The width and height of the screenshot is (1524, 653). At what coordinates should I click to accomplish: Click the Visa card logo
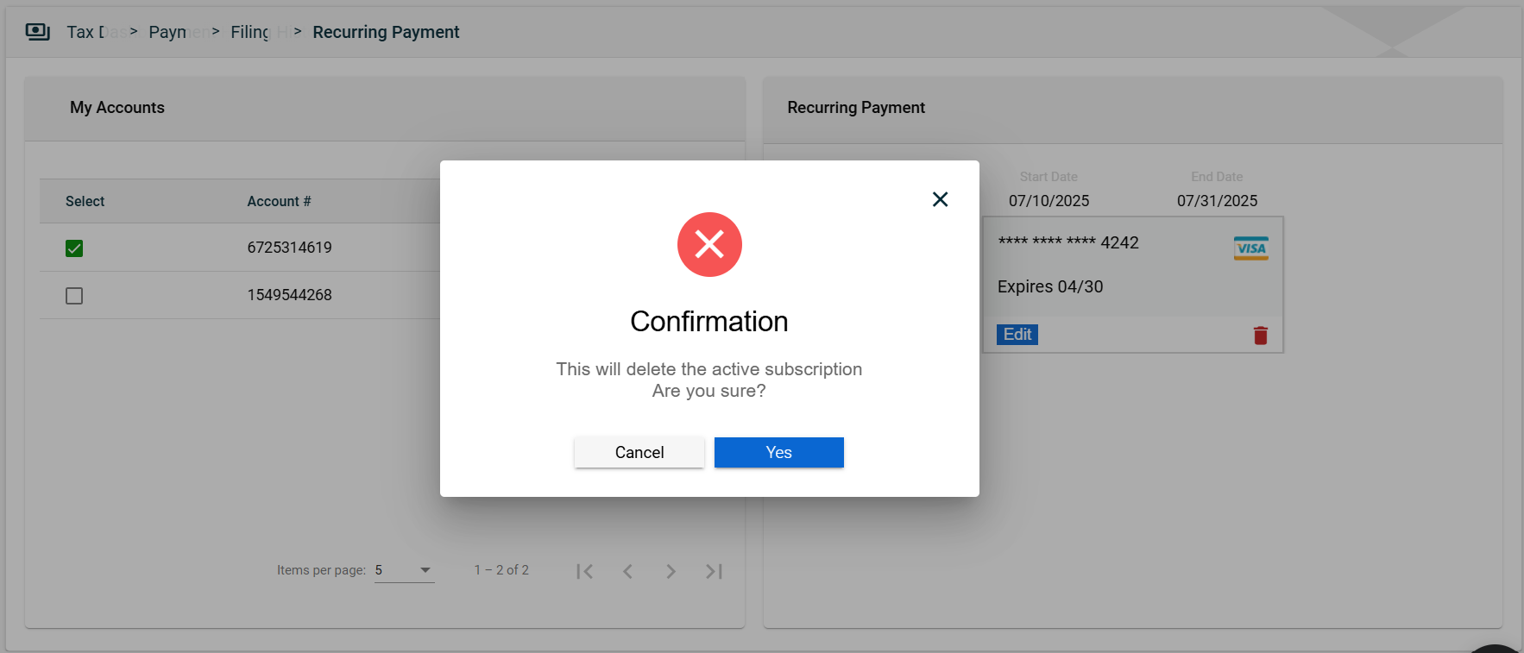pos(1250,248)
